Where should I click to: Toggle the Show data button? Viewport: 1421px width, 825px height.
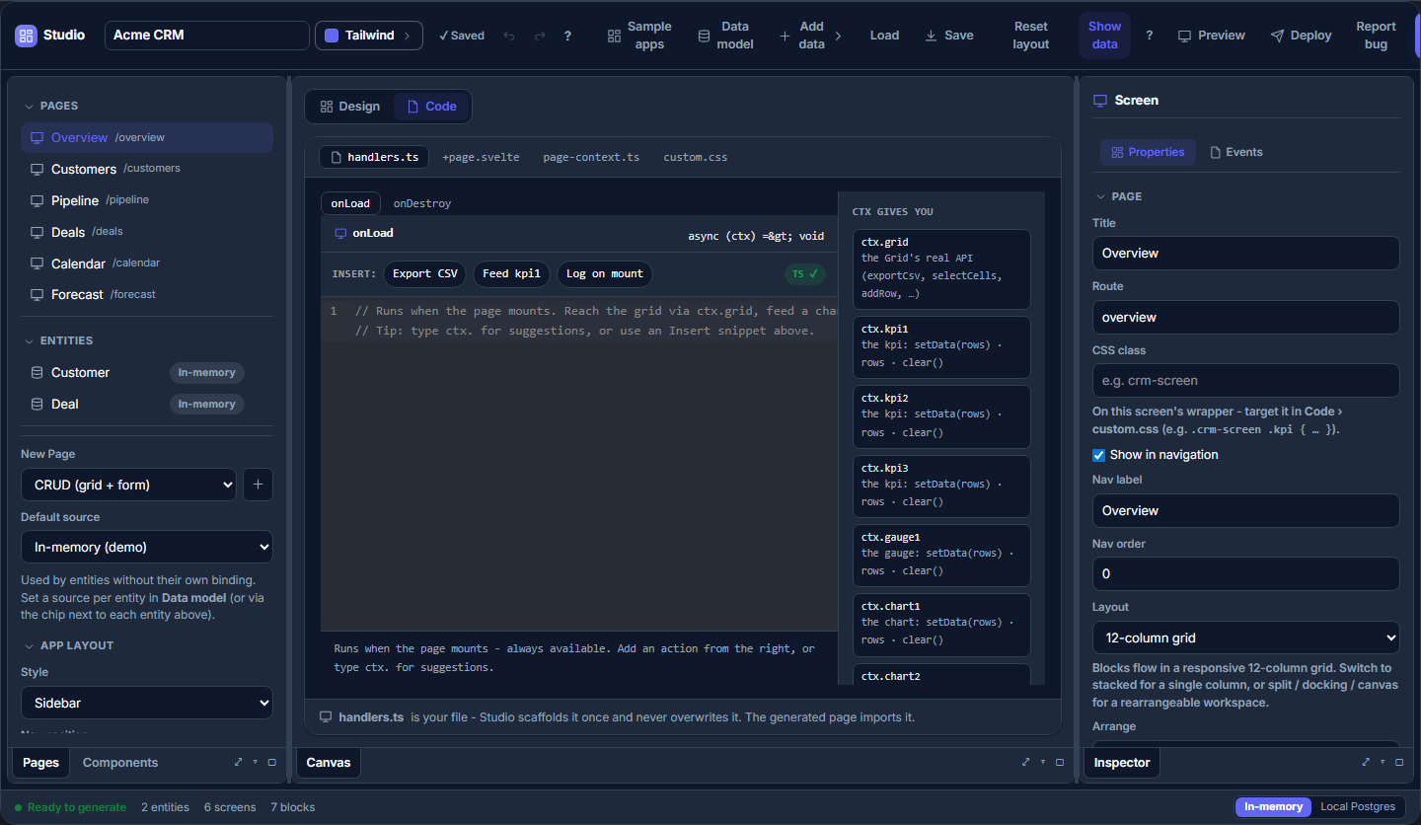(1104, 36)
